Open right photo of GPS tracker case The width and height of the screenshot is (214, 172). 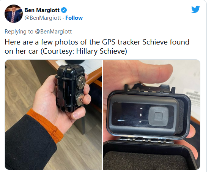pyautogui.click(x=151, y=115)
